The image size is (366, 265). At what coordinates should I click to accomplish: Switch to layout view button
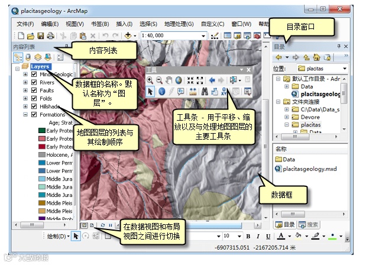[x=92, y=225]
